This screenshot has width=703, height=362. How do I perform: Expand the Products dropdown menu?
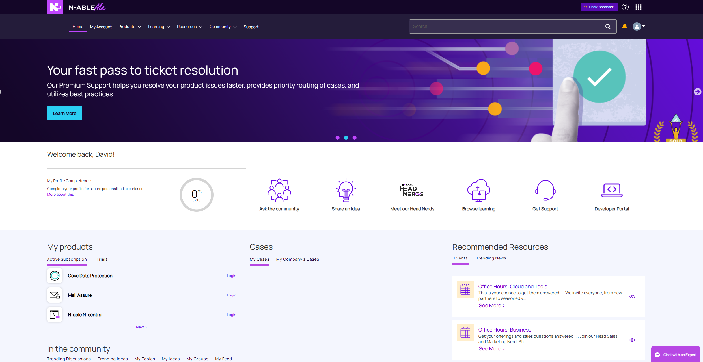click(130, 27)
